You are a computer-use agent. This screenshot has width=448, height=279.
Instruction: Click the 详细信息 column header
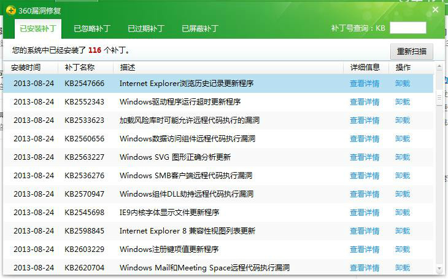(365, 68)
